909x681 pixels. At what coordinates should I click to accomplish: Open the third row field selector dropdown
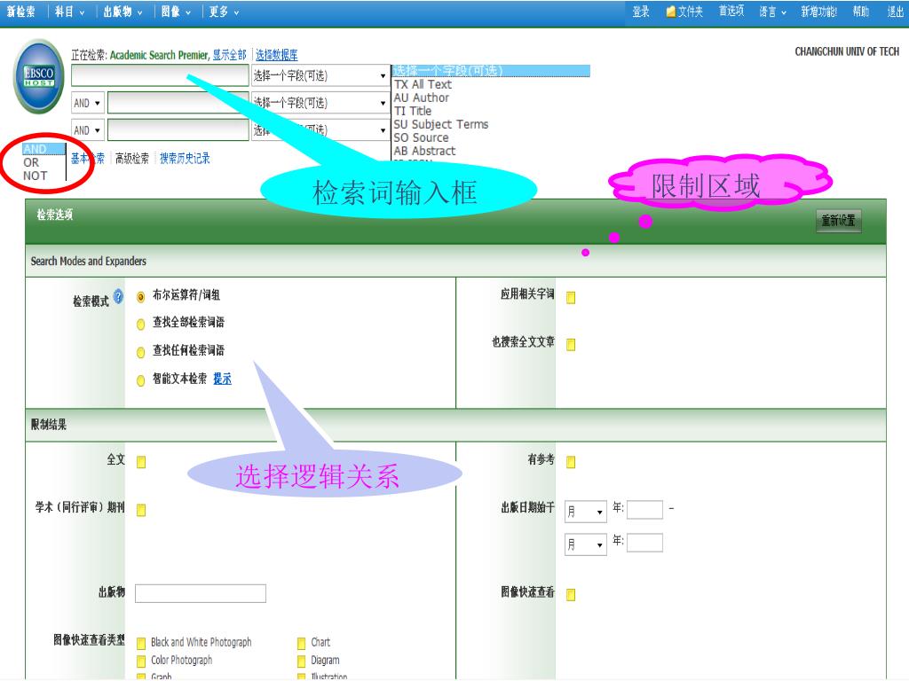[x=320, y=129]
